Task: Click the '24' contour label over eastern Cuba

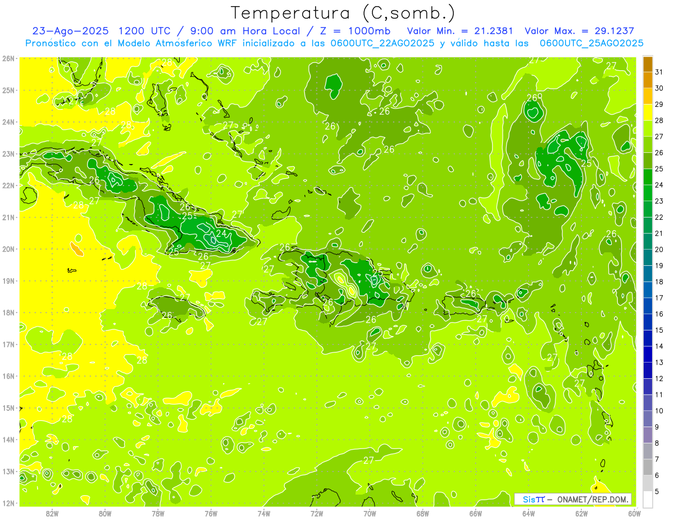Action: (x=221, y=233)
